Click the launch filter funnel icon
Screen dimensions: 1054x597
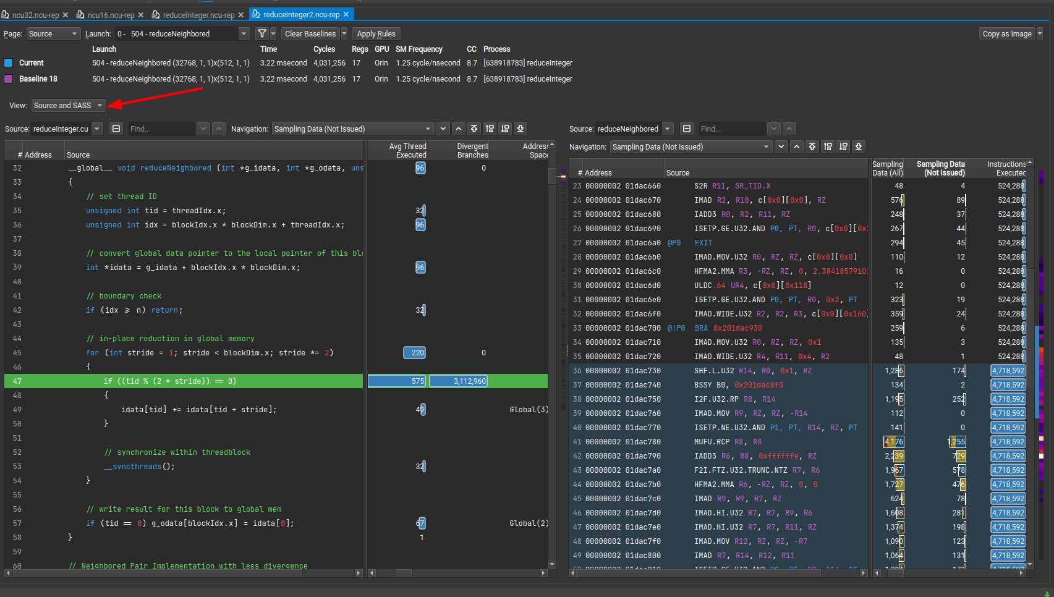[x=262, y=33]
